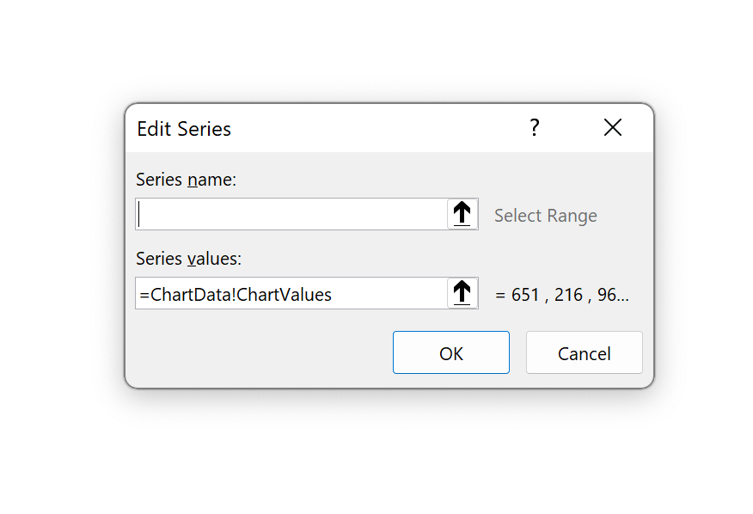
Task: Open dialog help with the question mark
Action: (x=534, y=128)
